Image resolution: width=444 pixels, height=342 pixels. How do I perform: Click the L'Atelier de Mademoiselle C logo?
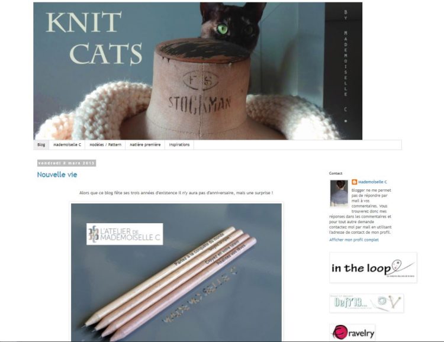tap(124, 234)
